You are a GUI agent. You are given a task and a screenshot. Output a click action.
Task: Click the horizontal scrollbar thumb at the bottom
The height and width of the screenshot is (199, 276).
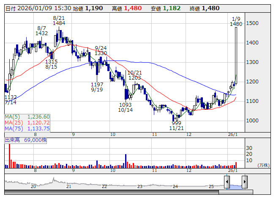[x=236, y=192]
